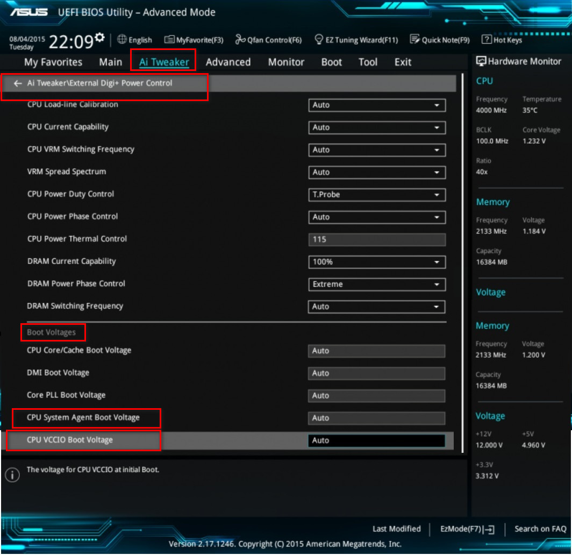
Task: Click CPU frequency 4000 MHz value
Action: [x=491, y=110]
